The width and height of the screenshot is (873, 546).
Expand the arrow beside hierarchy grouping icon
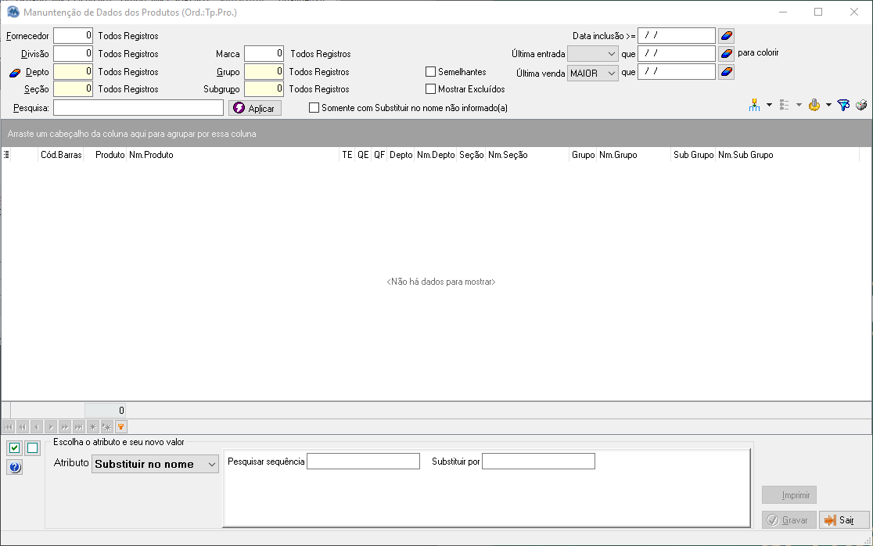[x=769, y=105]
